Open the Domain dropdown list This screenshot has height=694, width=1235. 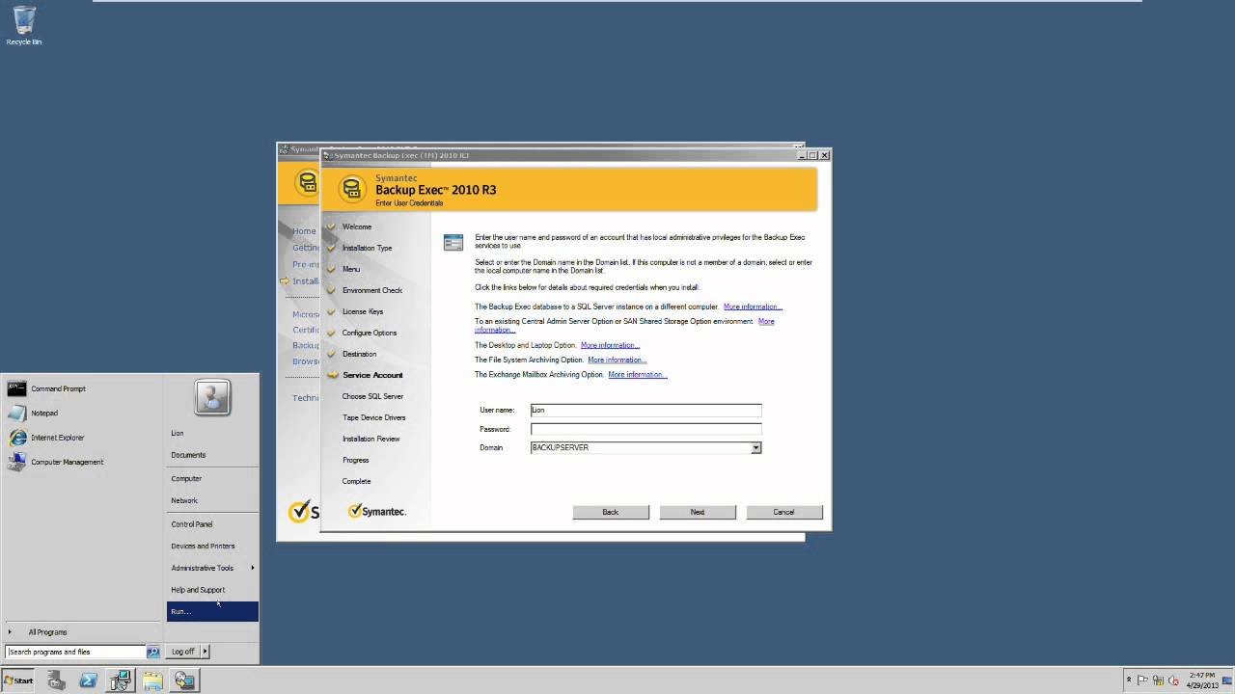click(755, 447)
